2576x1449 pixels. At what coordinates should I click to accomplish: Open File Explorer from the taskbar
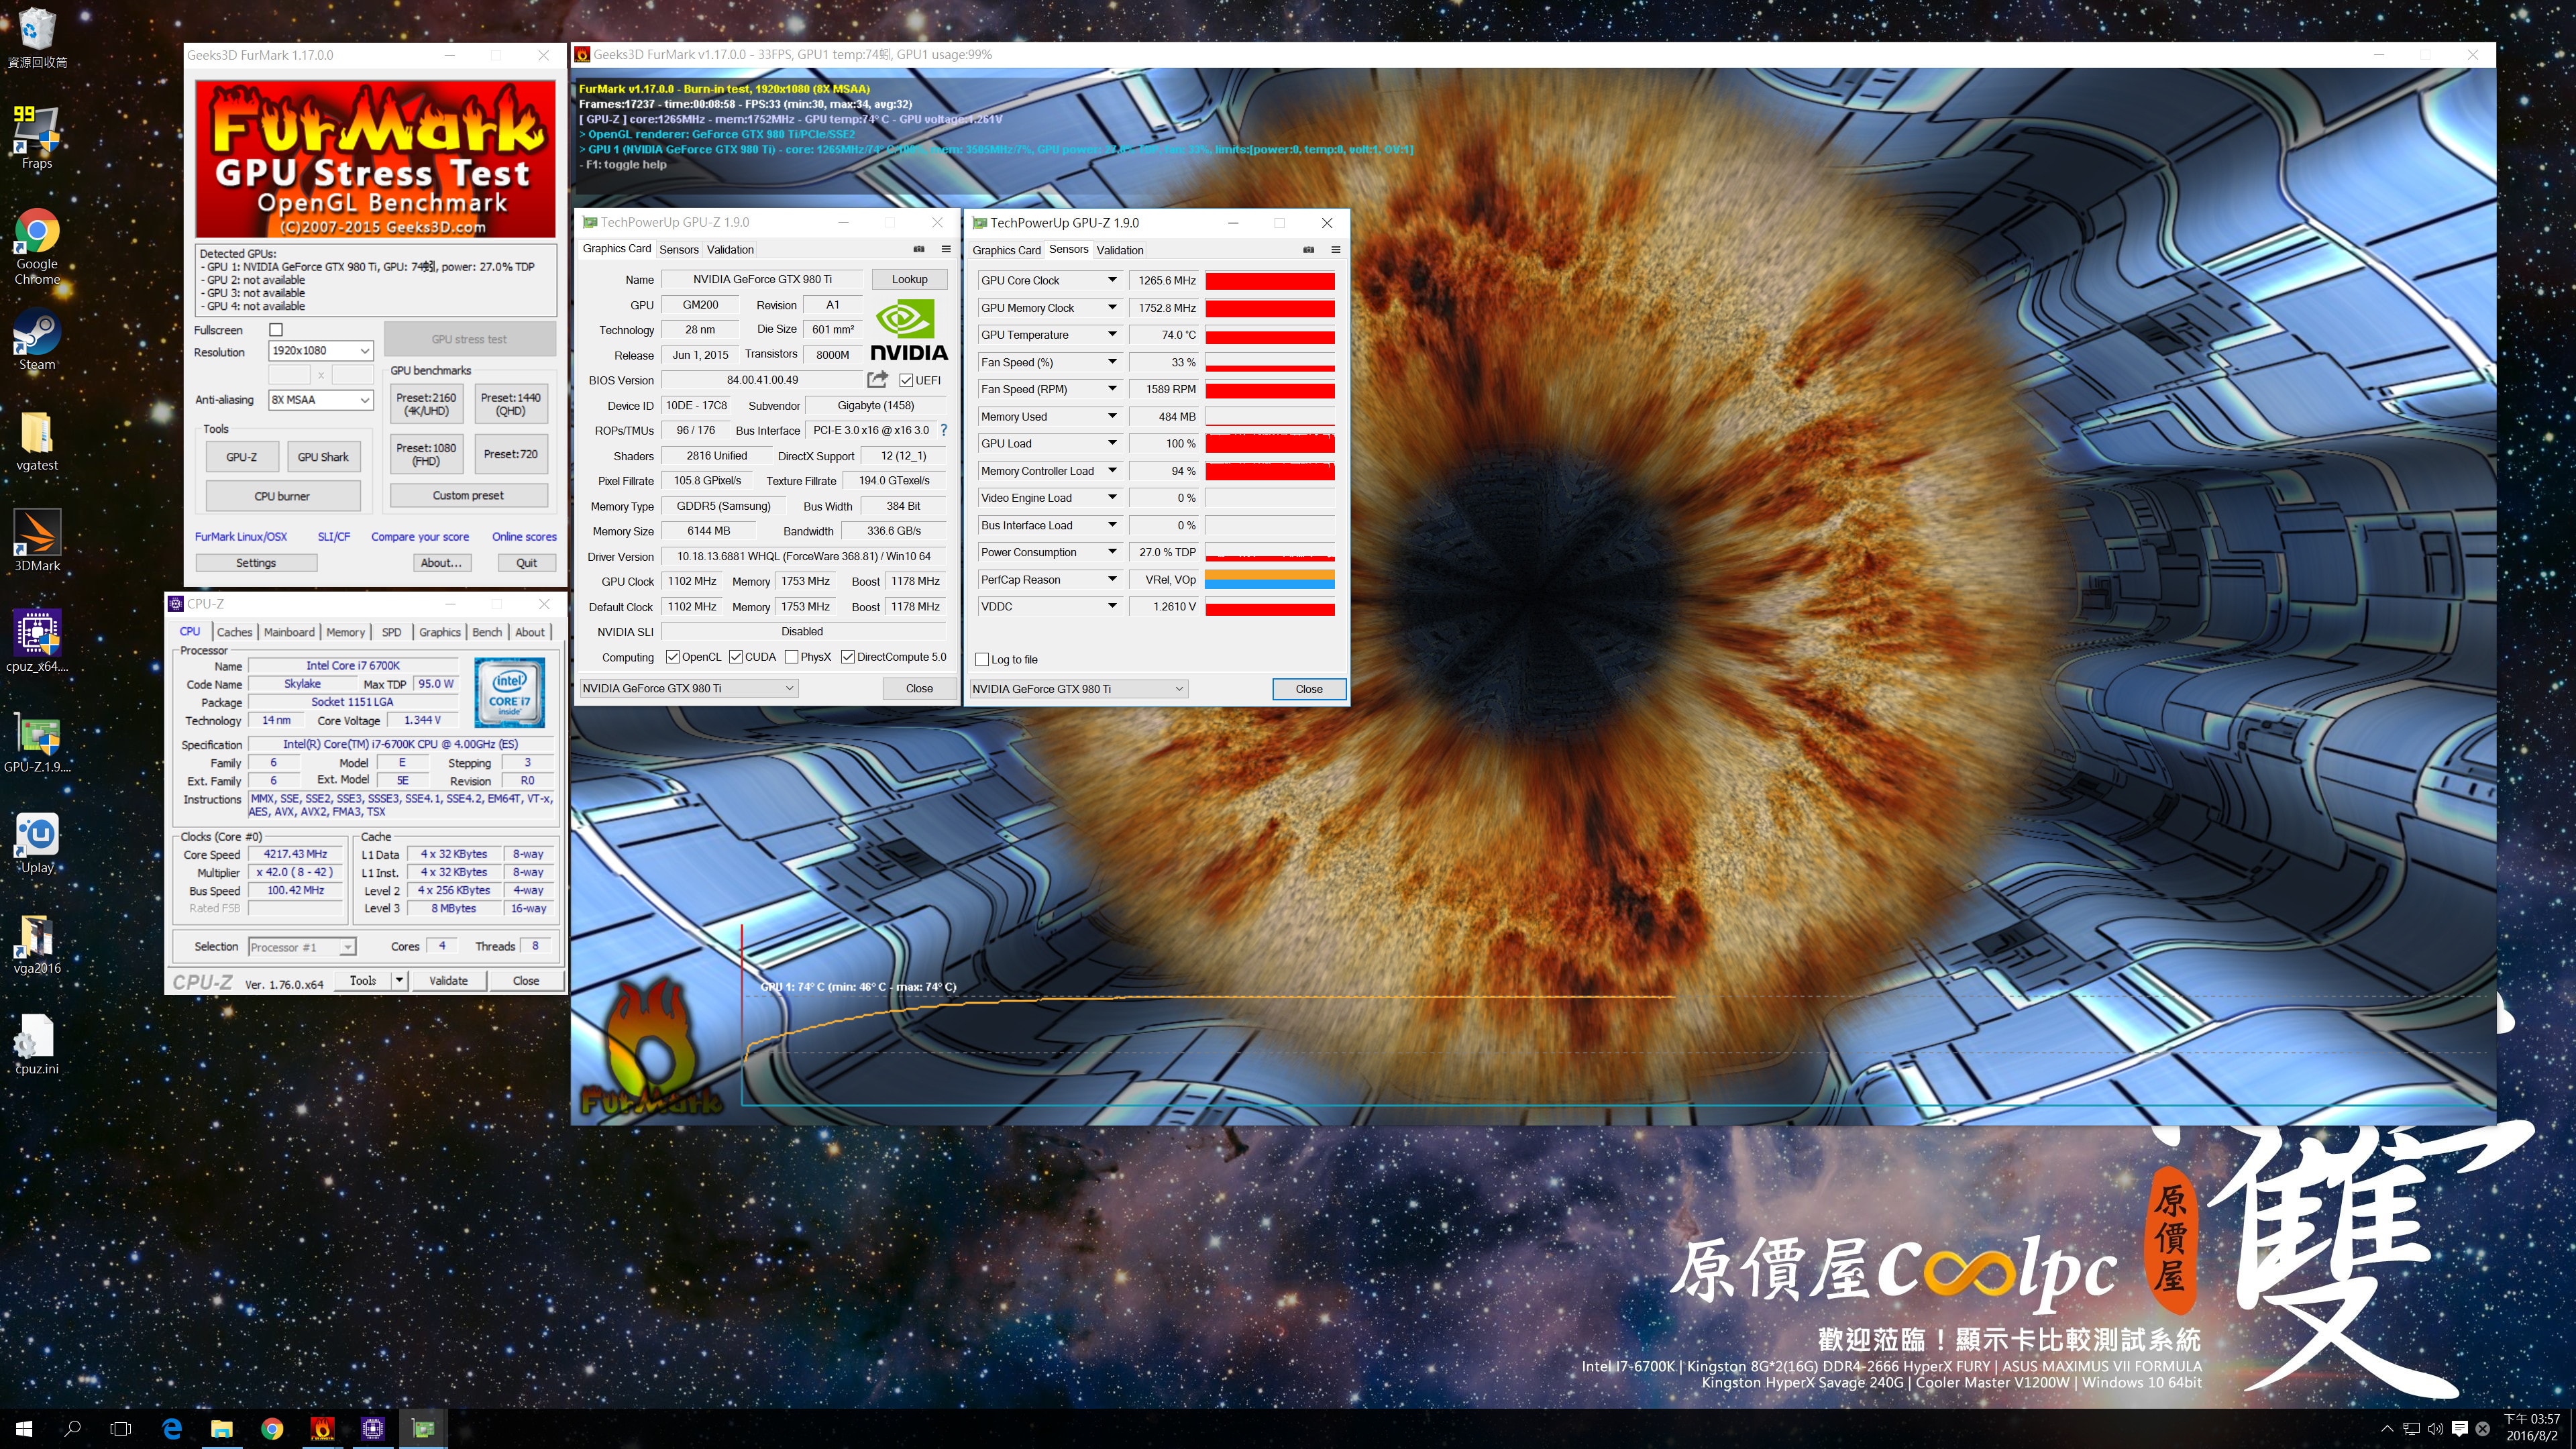222,1429
